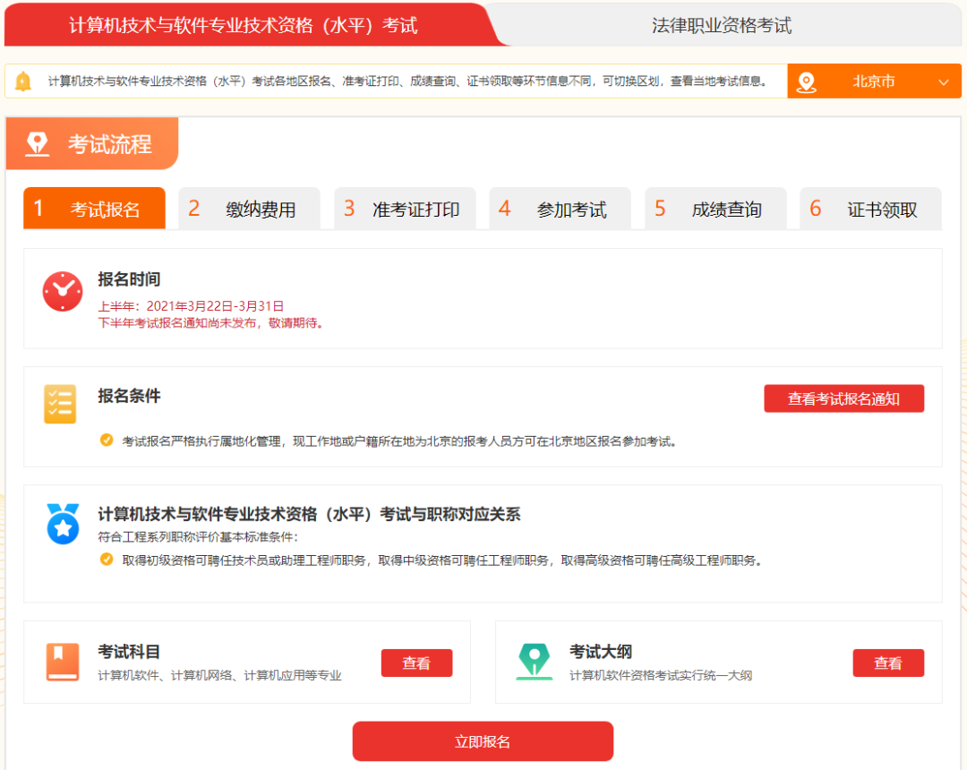Click the orange book icon for 考试科目

[63, 663]
